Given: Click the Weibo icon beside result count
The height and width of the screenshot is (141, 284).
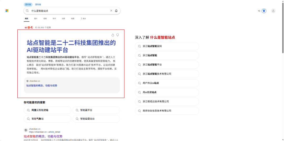Looking at the screenshot, I should coord(26,28).
